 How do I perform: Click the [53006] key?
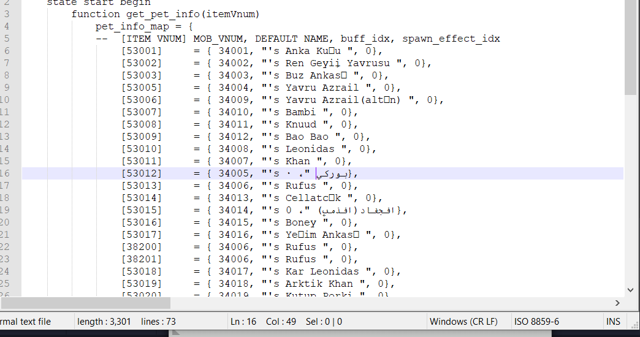click(x=141, y=100)
